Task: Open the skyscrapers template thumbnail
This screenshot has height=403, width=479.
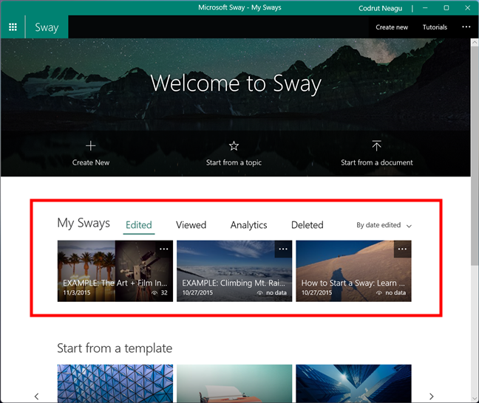Action: [x=353, y=384]
